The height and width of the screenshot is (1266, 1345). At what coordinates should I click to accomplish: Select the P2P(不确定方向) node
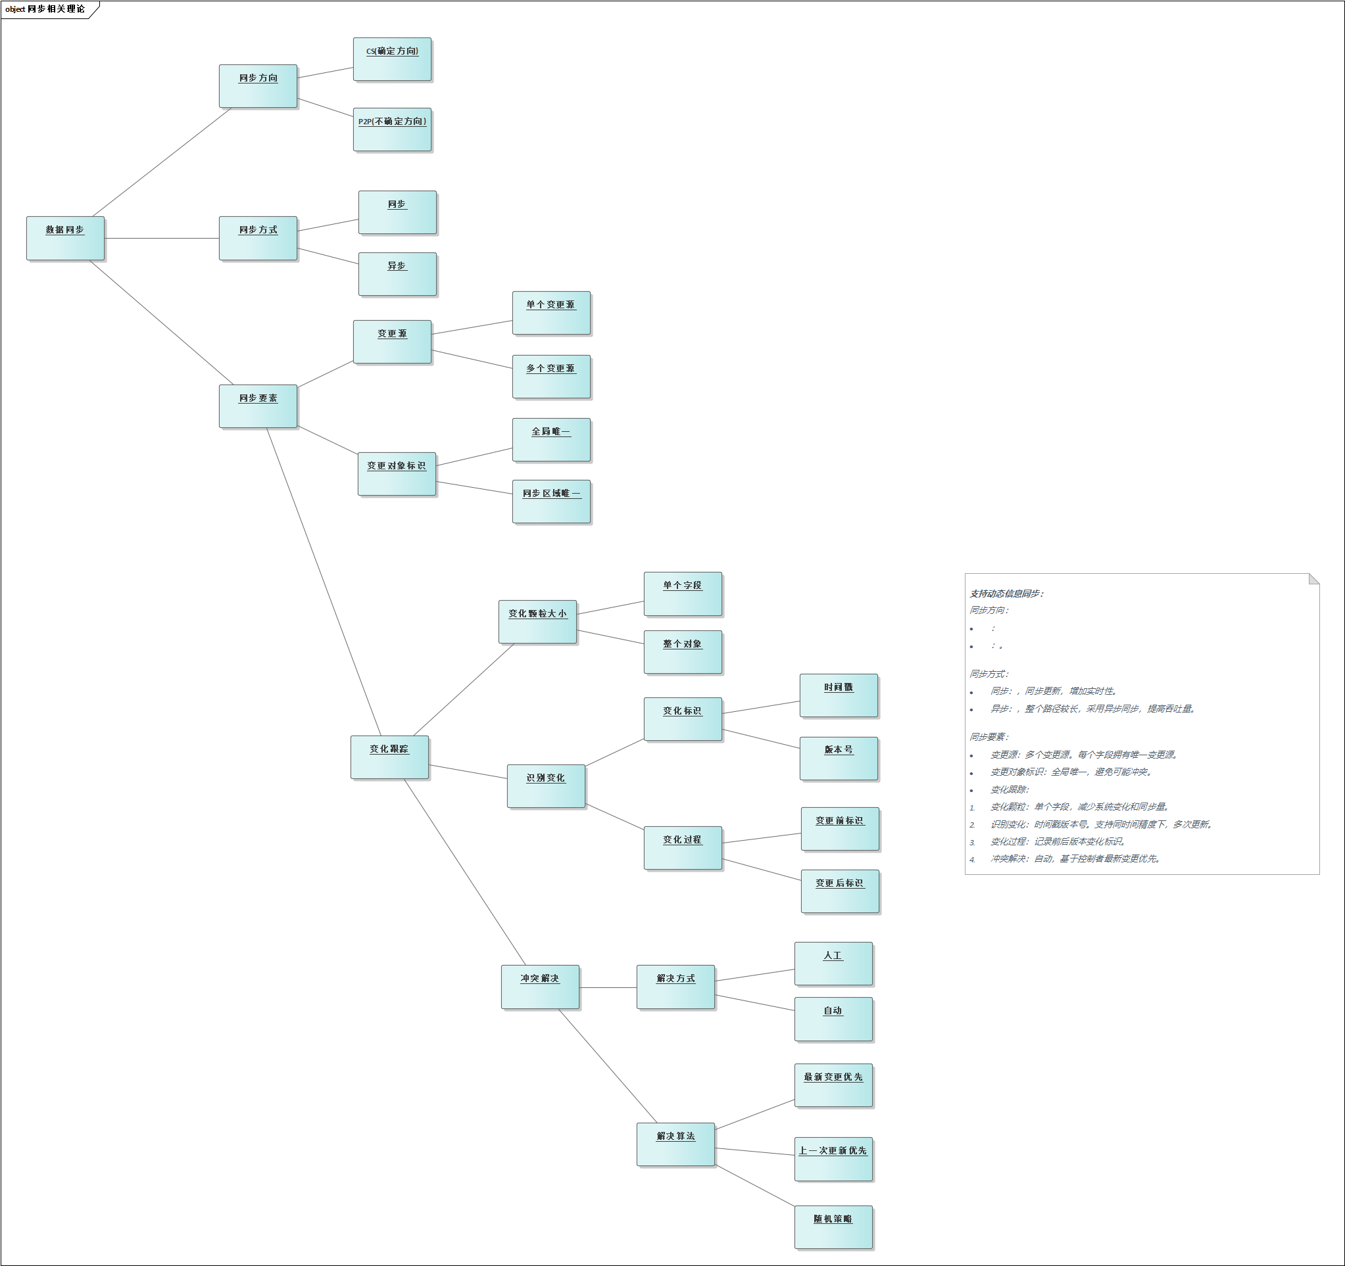[x=393, y=130]
